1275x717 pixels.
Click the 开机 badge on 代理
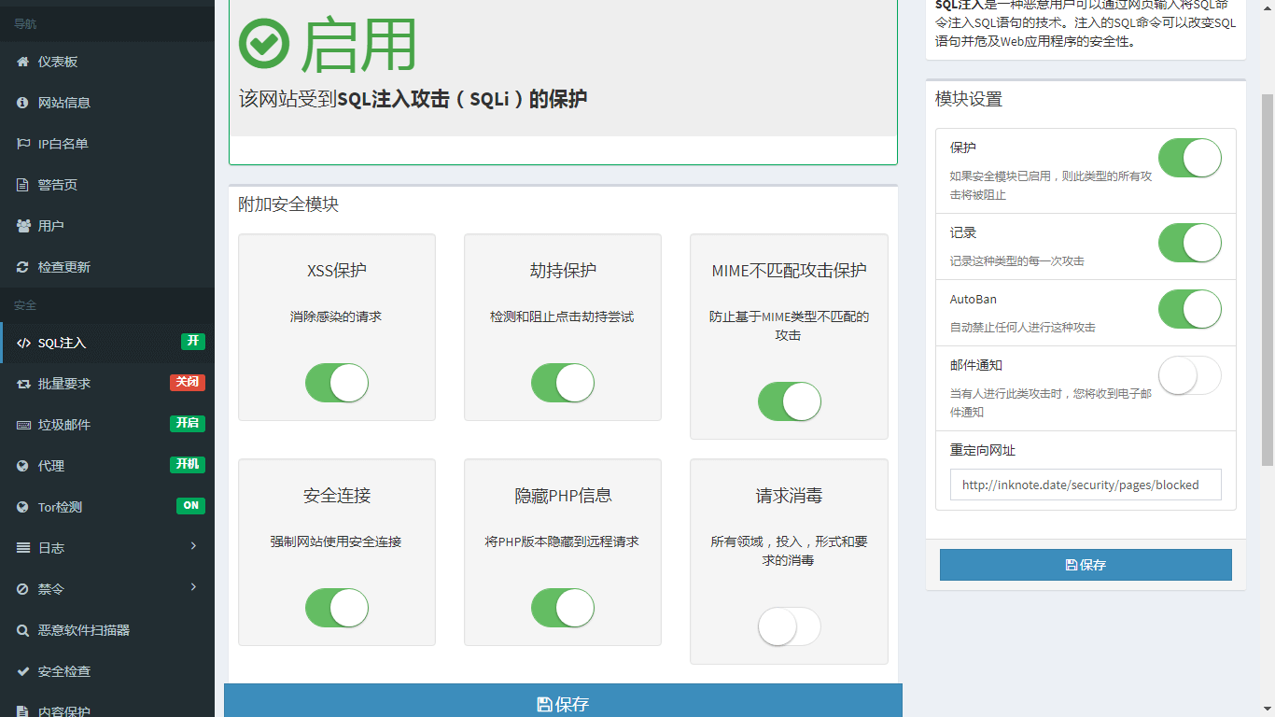pos(188,464)
